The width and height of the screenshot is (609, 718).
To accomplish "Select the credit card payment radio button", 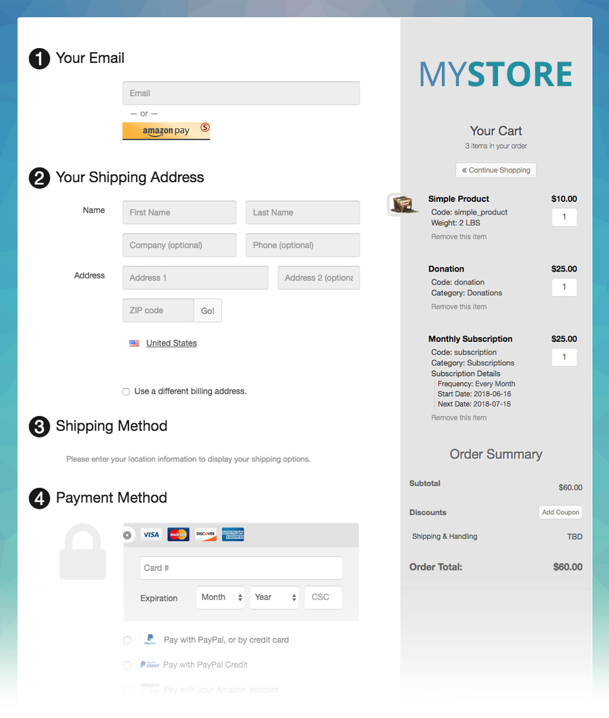I will coord(128,535).
